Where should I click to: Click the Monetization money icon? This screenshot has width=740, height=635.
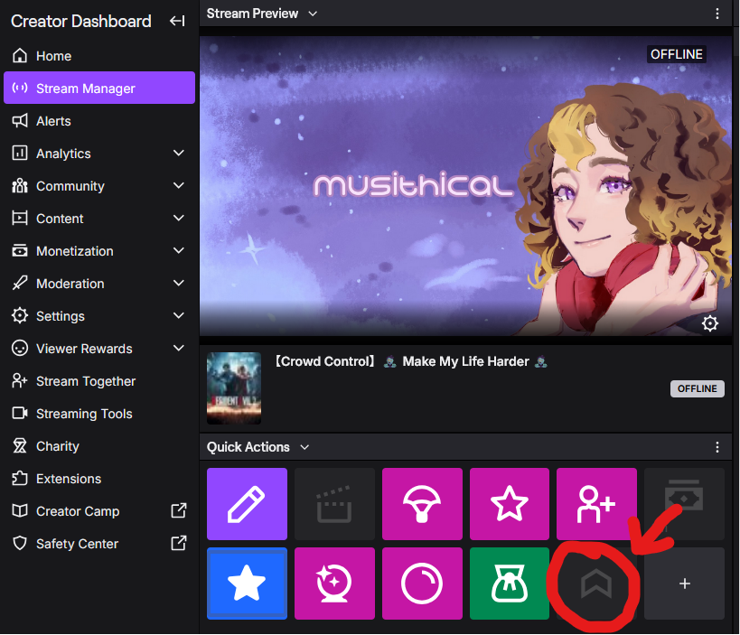click(20, 250)
